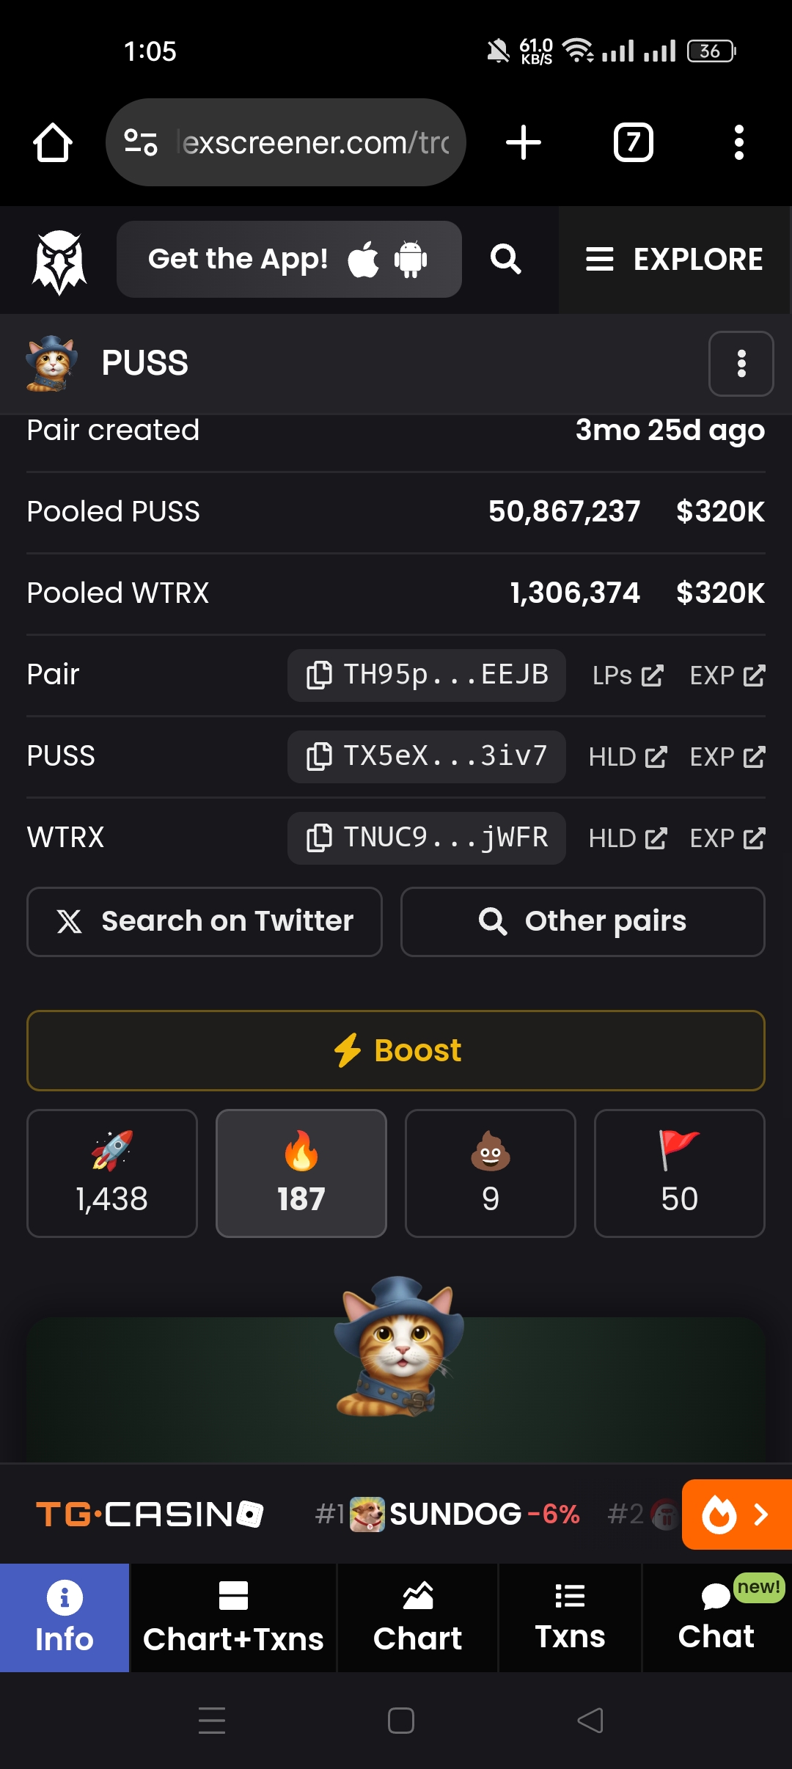The height and width of the screenshot is (1769, 792).
Task: Expand the EXPLORE hamburger menu
Action: [x=674, y=260]
